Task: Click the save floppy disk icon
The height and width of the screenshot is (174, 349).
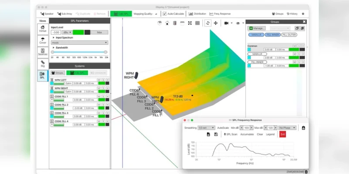Action: pyautogui.click(x=216, y=134)
